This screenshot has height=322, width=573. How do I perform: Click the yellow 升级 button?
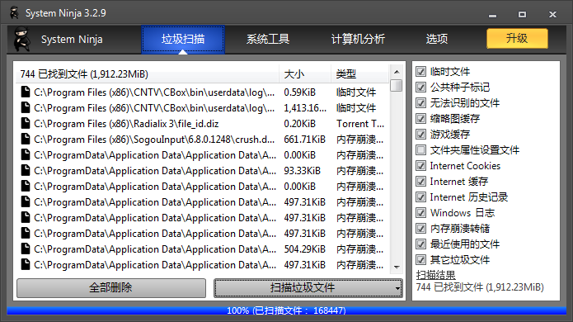(x=517, y=39)
